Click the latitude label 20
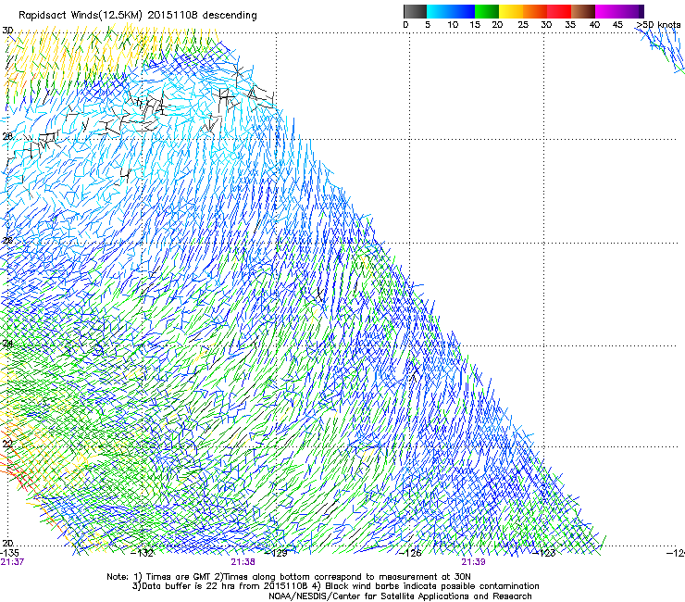The height and width of the screenshot is (602, 685). coord(7,544)
